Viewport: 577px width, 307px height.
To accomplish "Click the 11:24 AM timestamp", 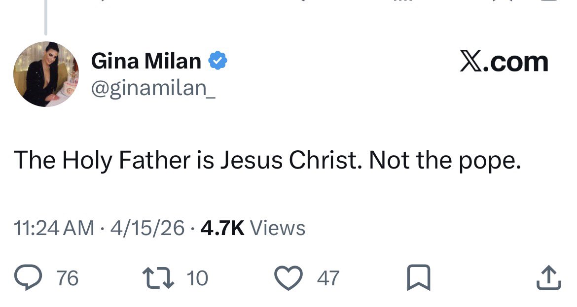I will pyautogui.click(x=54, y=228).
